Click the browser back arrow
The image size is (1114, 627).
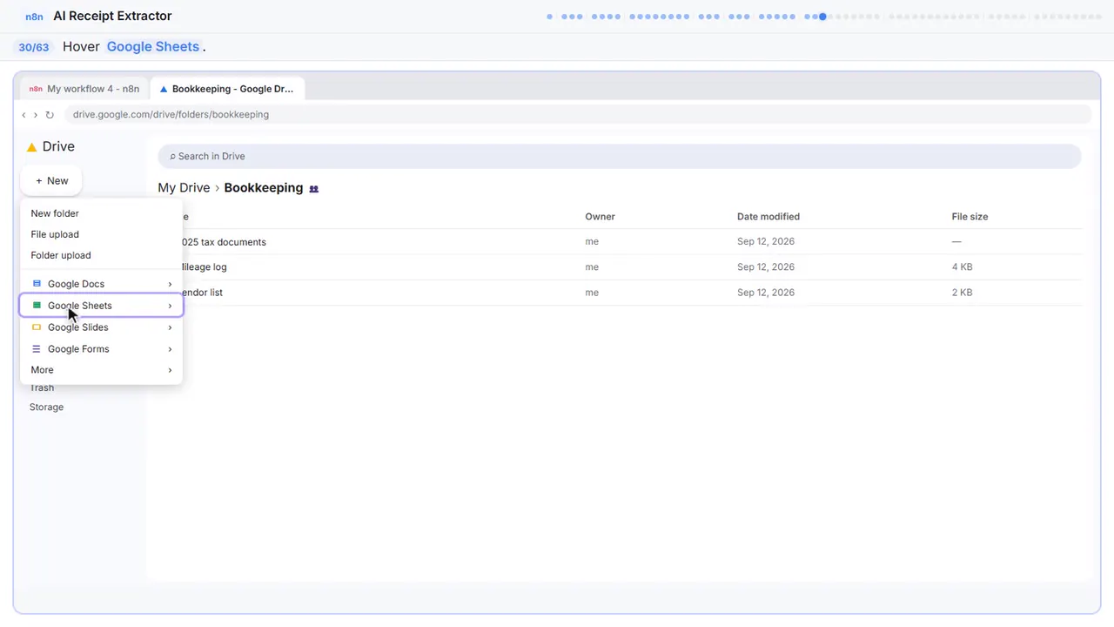tap(23, 115)
